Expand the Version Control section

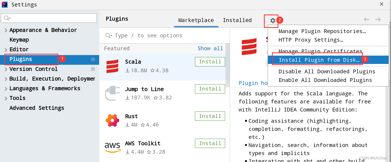pos(6,69)
